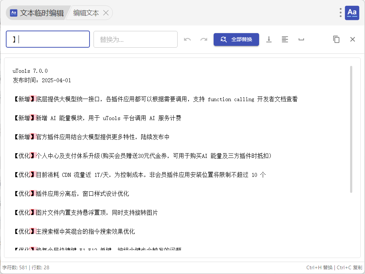
Task: Click the redo arrow icon
Action: pyautogui.click(x=204, y=39)
